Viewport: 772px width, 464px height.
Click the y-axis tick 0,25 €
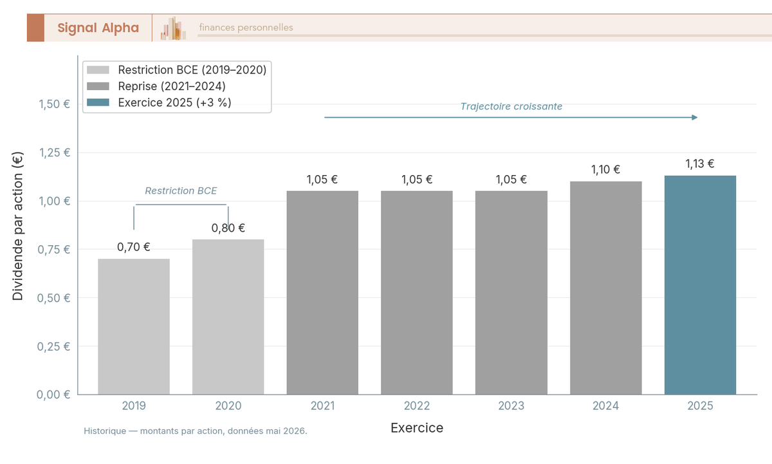point(55,346)
